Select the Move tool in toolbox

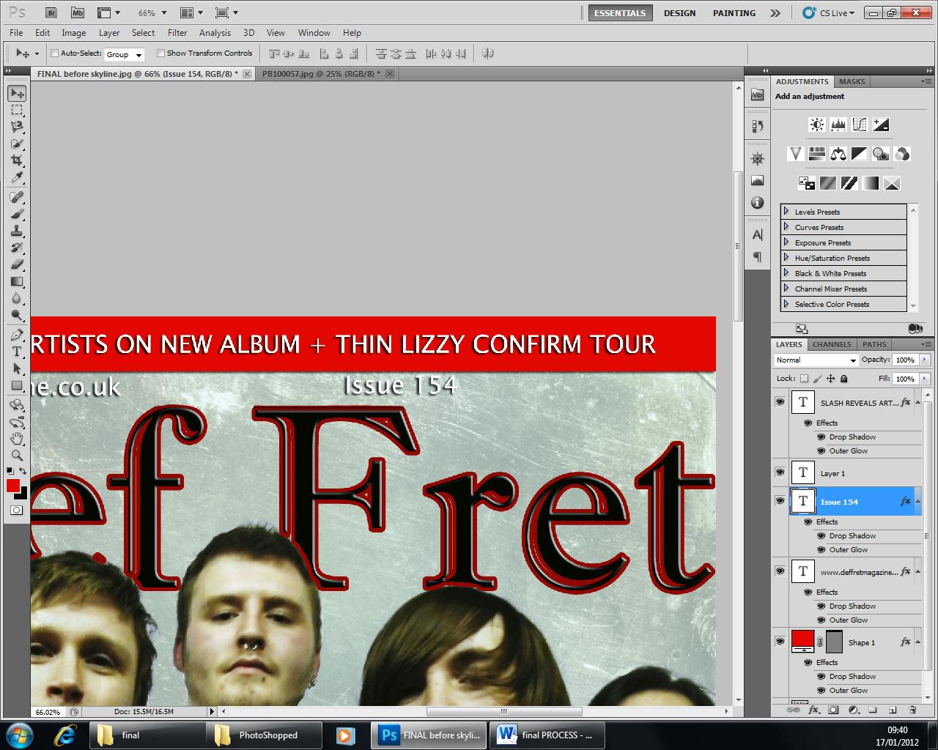click(x=17, y=93)
